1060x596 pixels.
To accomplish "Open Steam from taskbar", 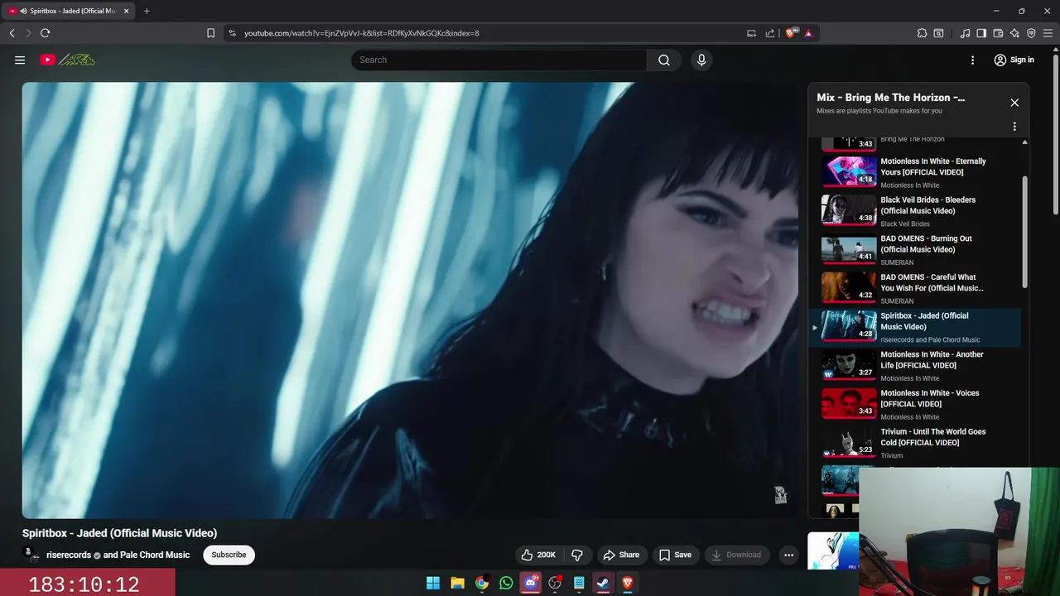I will (x=603, y=583).
